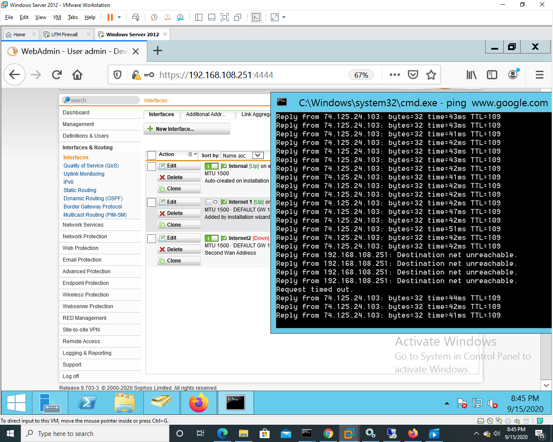Pause the virtual machine from VMware toolbar
Screen dimensions: 553x442
110,17
